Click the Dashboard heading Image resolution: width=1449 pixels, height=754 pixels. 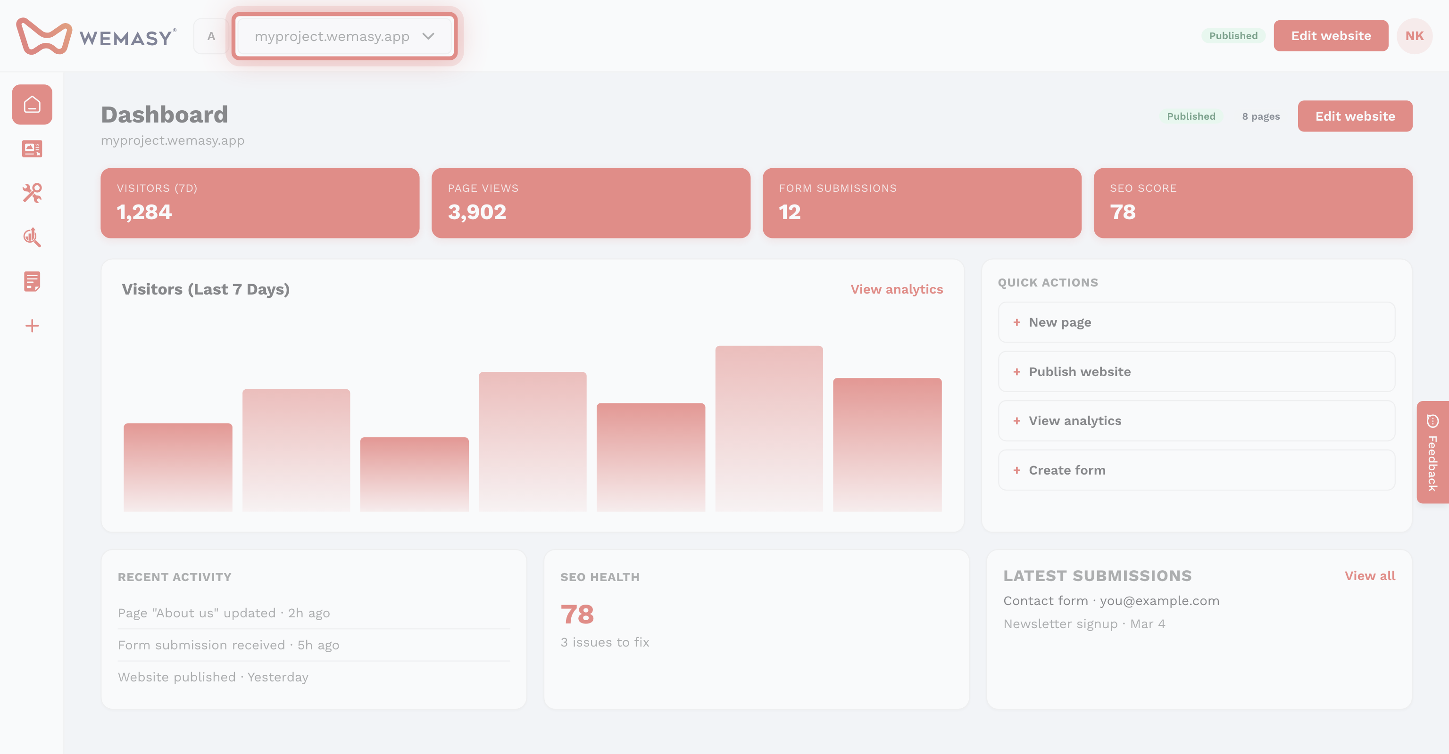click(164, 115)
